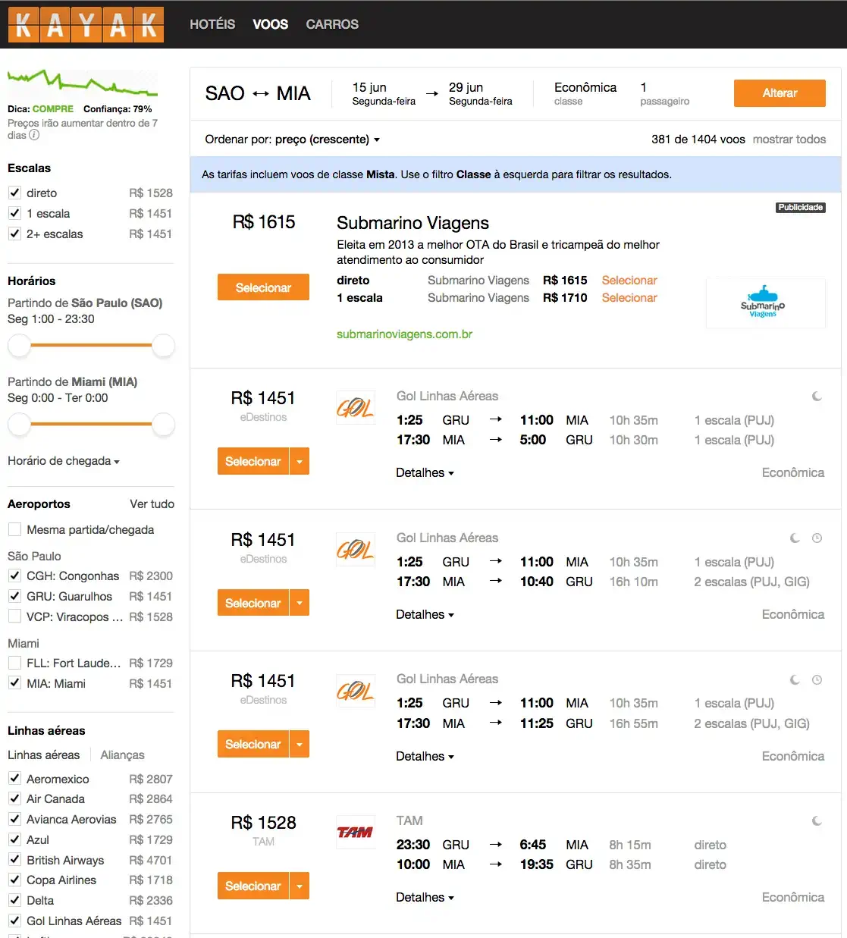
Task: Uncheck British Airways airline filter
Action: [14, 860]
